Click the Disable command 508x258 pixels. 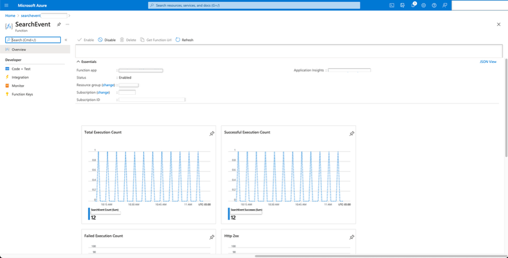pos(106,40)
